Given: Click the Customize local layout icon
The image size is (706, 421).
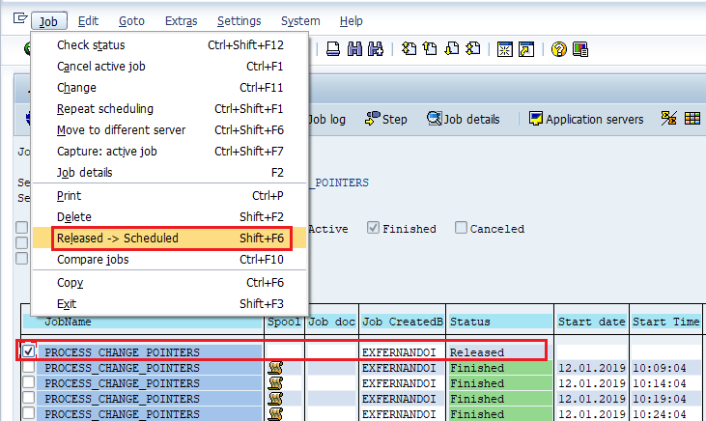Looking at the screenshot, I should [580, 49].
